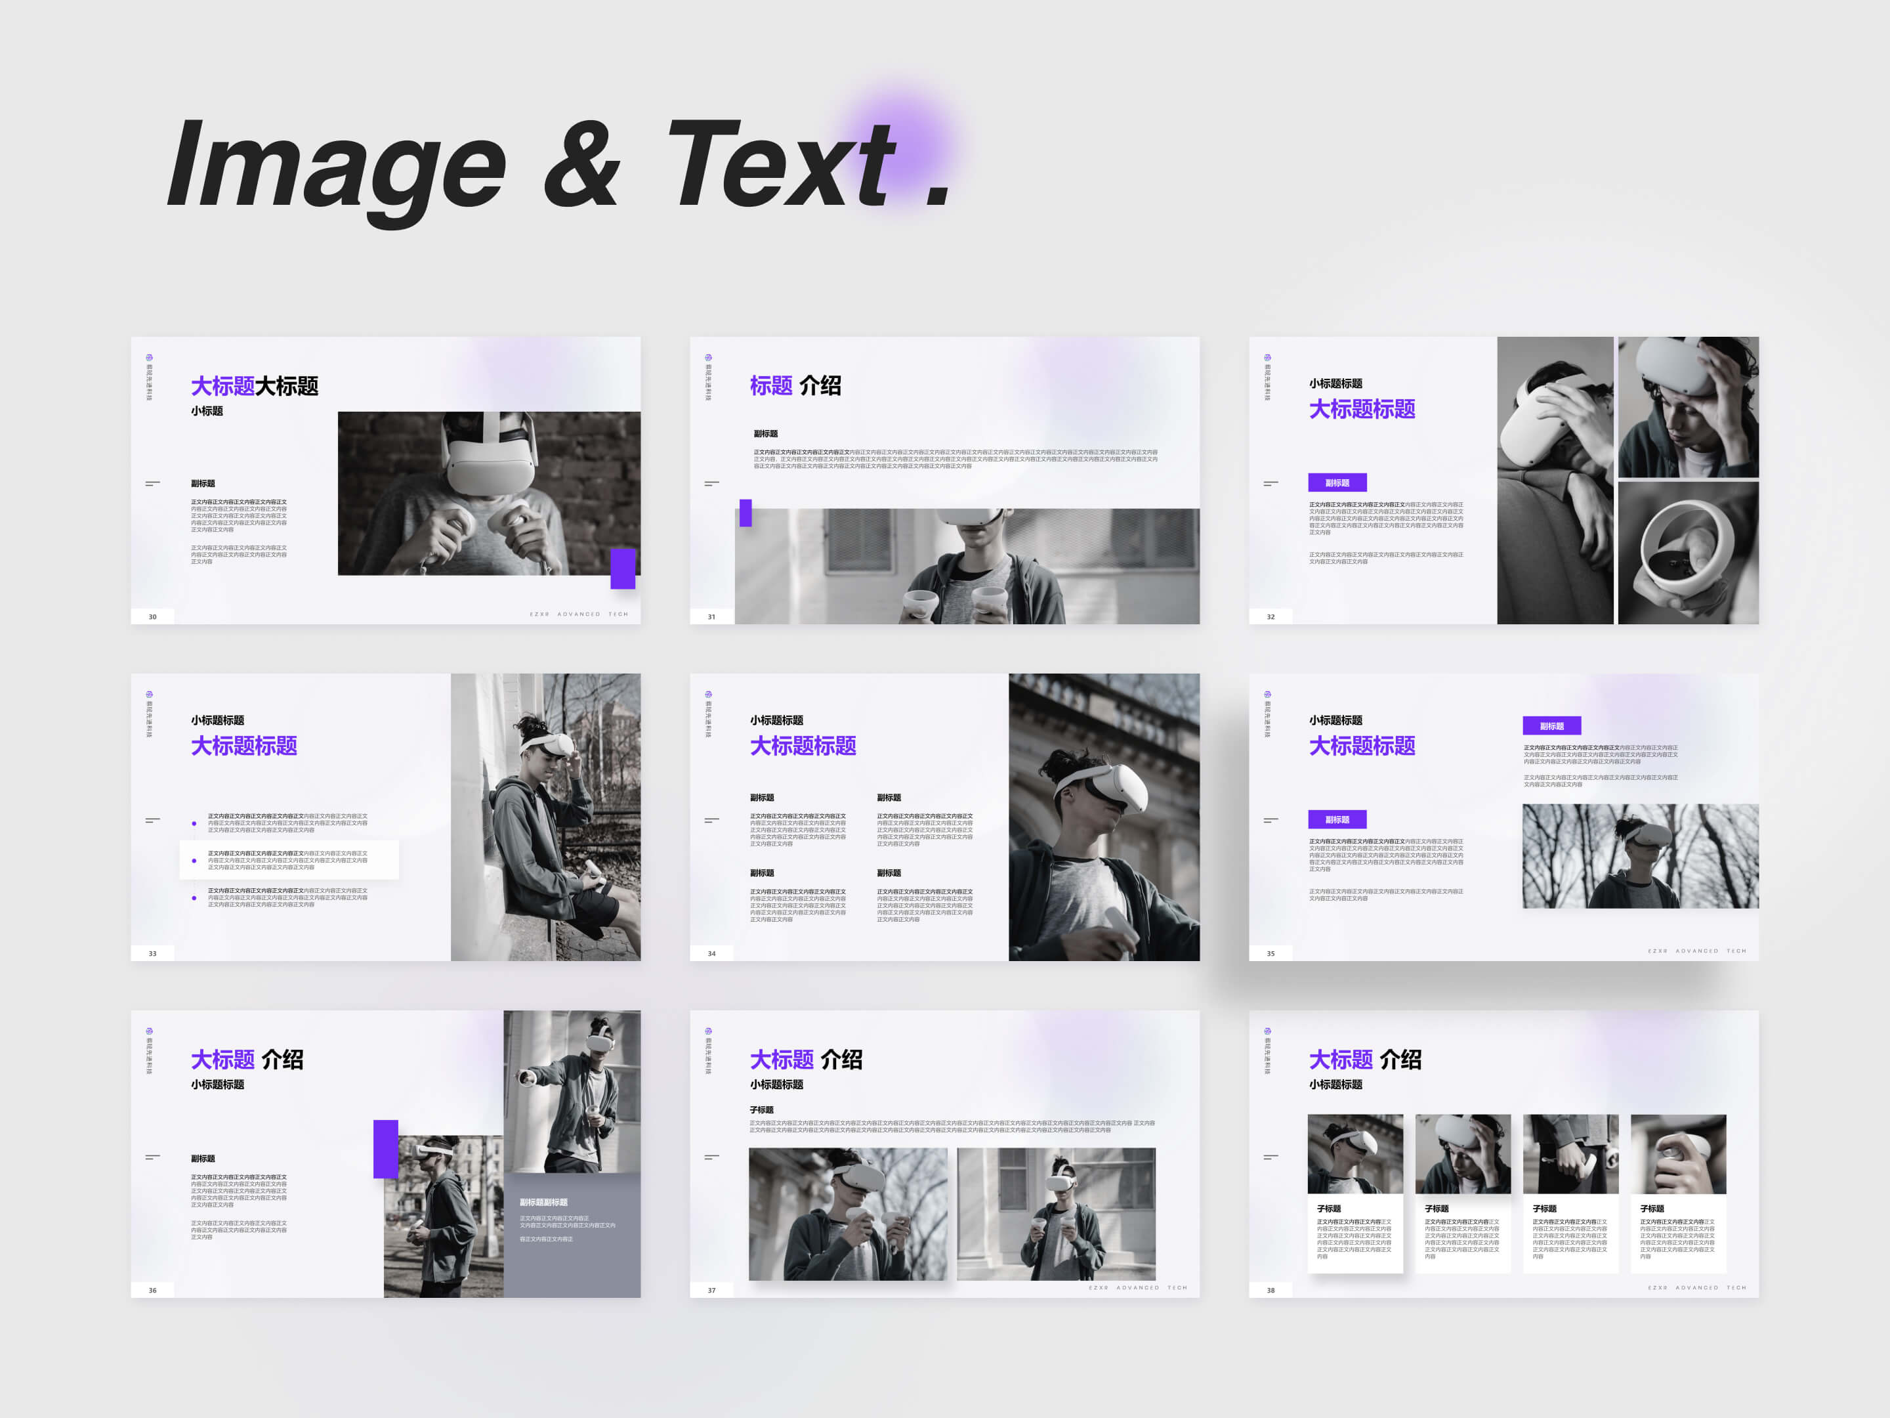
Task: Select the left close-up photo on slide 37
Action: [x=849, y=1214]
